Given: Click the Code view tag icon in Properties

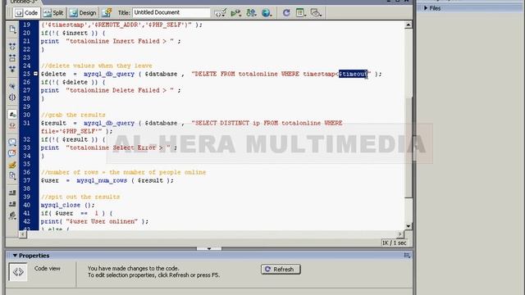Looking at the screenshot, I should pos(18,272).
